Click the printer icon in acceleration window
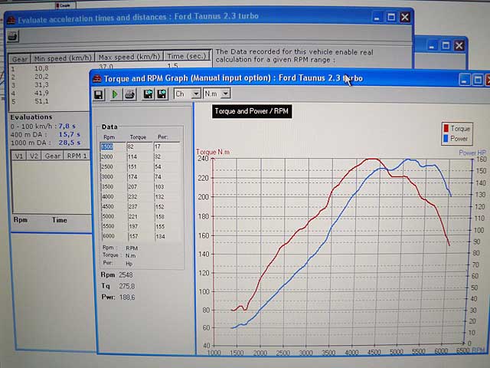 (13, 36)
